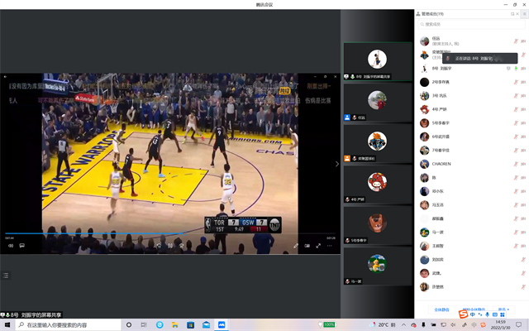Screen dimensions: 529x331
Task: Open Cortana circle icon on taskbar
Action: (x=129, y=324)
